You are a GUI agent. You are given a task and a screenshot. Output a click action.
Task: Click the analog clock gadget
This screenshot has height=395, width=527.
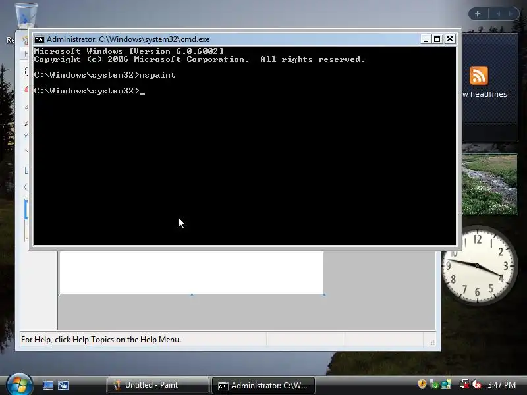[478, 265]
